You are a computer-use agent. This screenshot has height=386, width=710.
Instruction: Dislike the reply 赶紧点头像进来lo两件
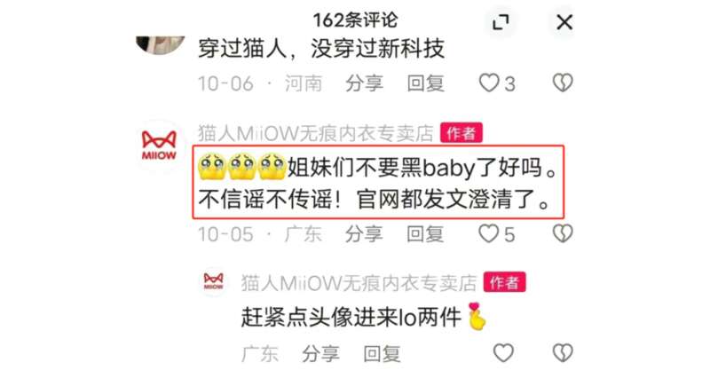point(563,353)
